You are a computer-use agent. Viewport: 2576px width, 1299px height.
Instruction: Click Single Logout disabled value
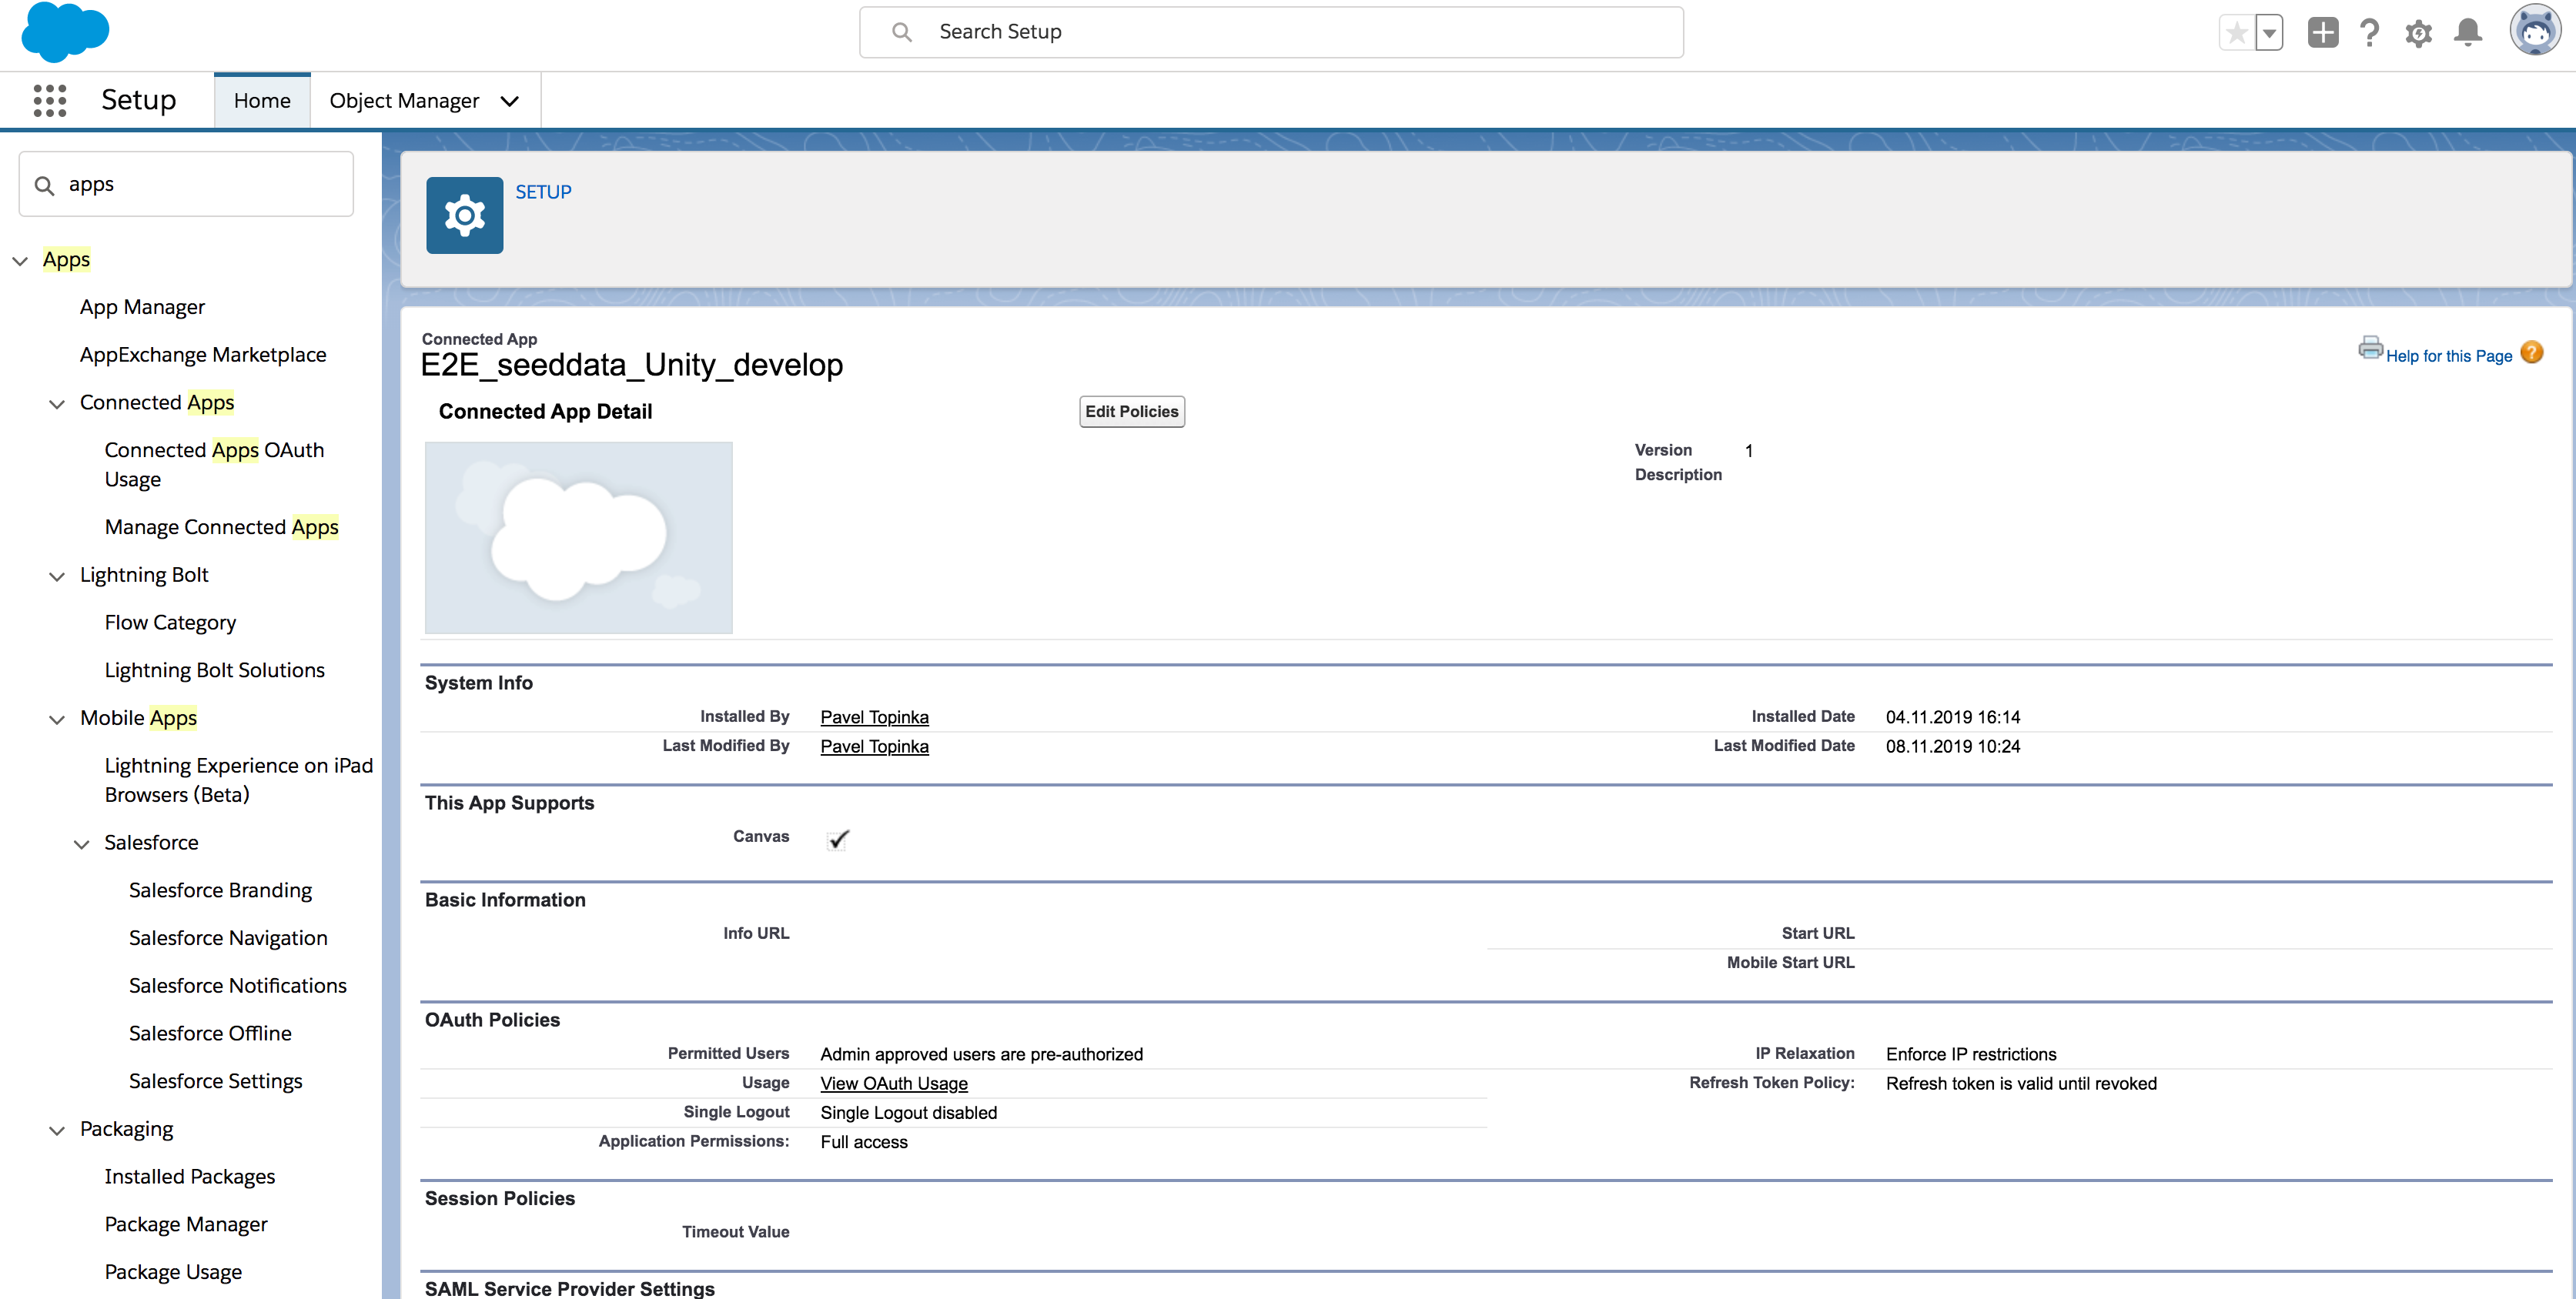908,1113
